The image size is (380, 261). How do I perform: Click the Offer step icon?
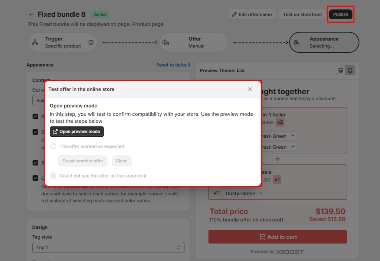point(166,43)
